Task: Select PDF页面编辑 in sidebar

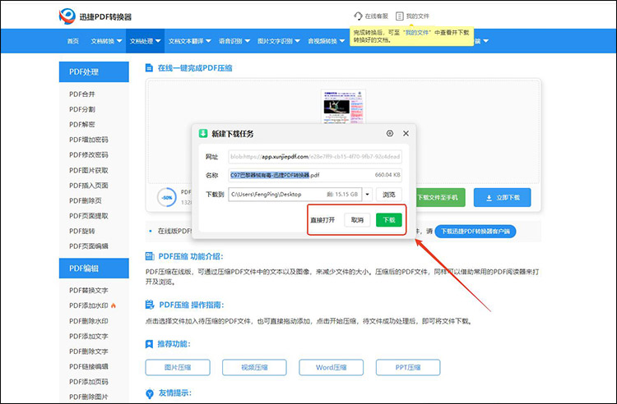Action: point(89,246)
